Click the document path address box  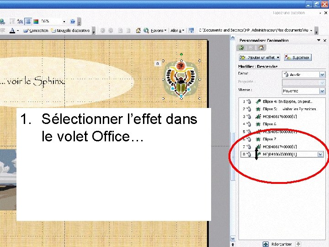click(x=253, y=31)
